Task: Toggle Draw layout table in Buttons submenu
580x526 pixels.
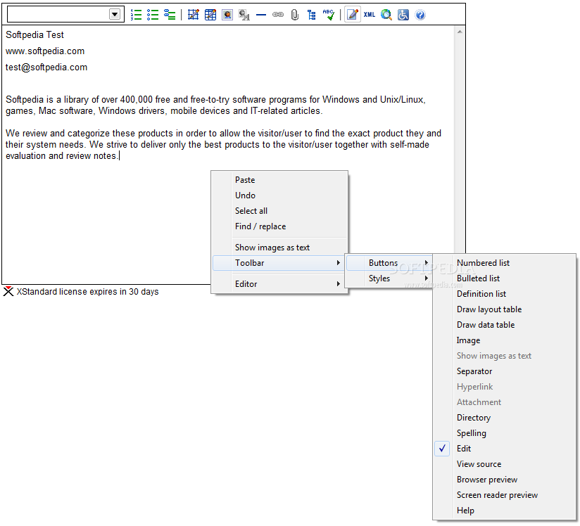Action: tap(504, 309)
